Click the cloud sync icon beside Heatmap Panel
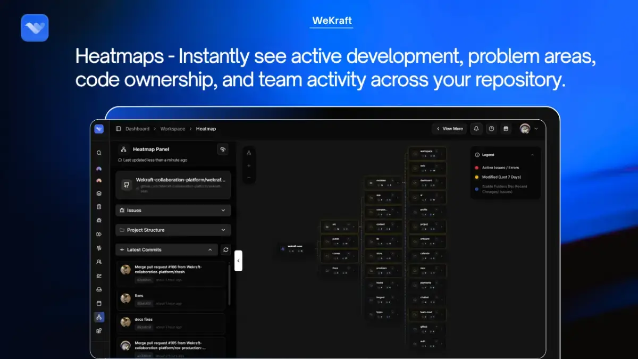638x359 pixels. [x=223, y=149]
